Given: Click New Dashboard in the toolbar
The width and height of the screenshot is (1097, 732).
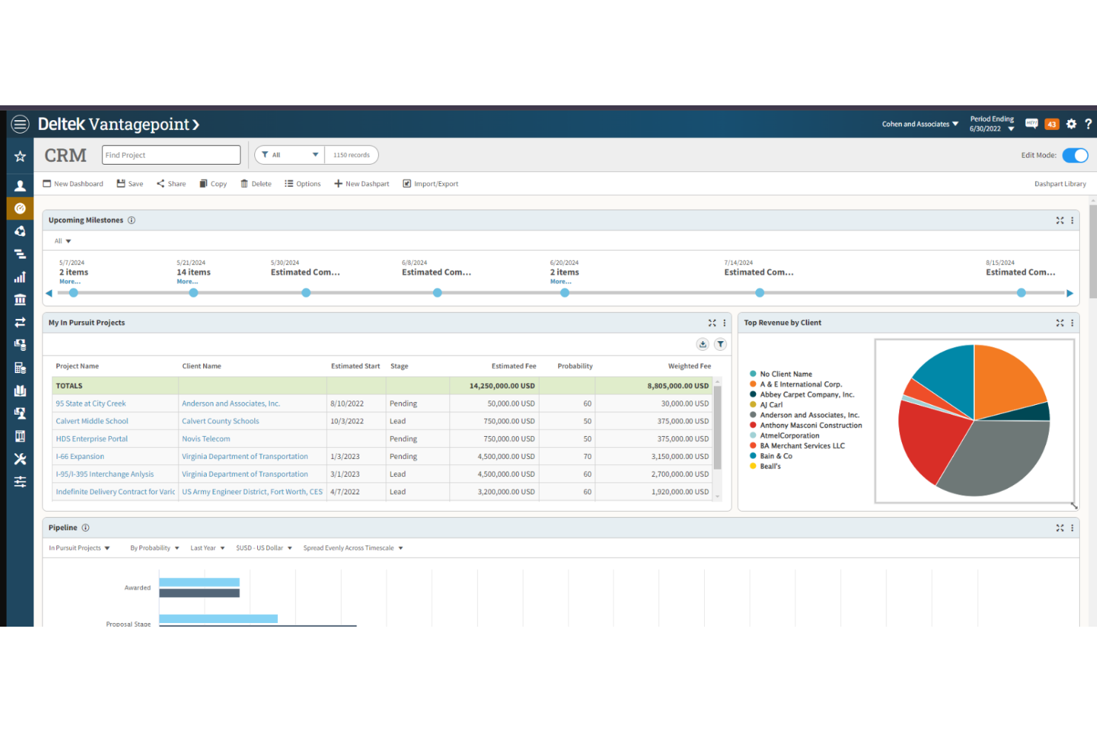Looking at the screenshot, I should [73, 184].
